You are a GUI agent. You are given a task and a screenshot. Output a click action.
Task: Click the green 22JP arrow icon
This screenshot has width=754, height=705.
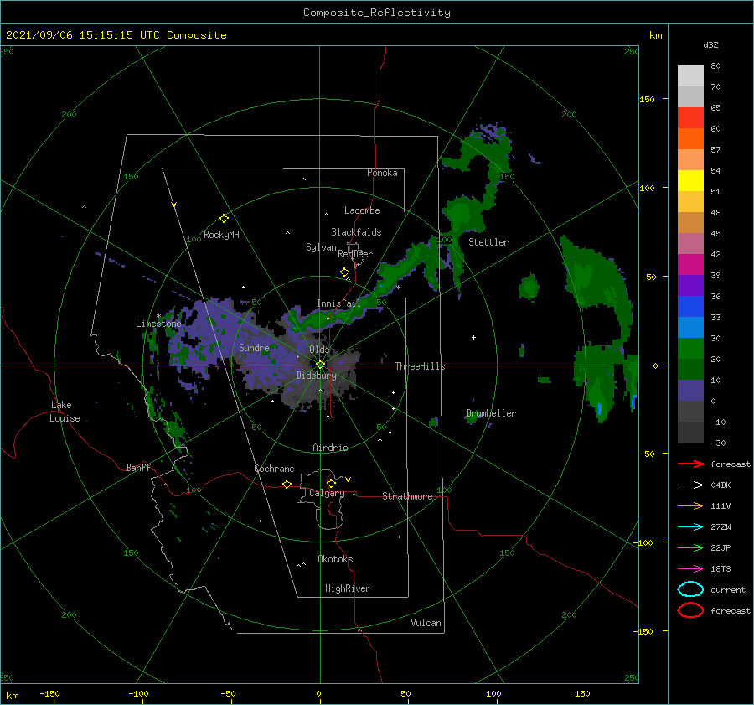coord(690,547)
